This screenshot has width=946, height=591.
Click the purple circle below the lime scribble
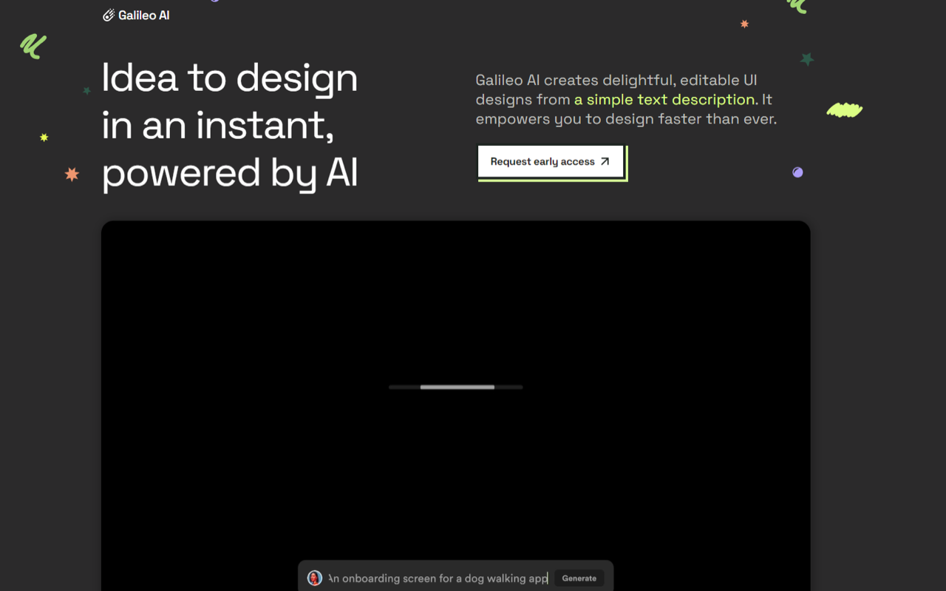[x=797, y=172]
